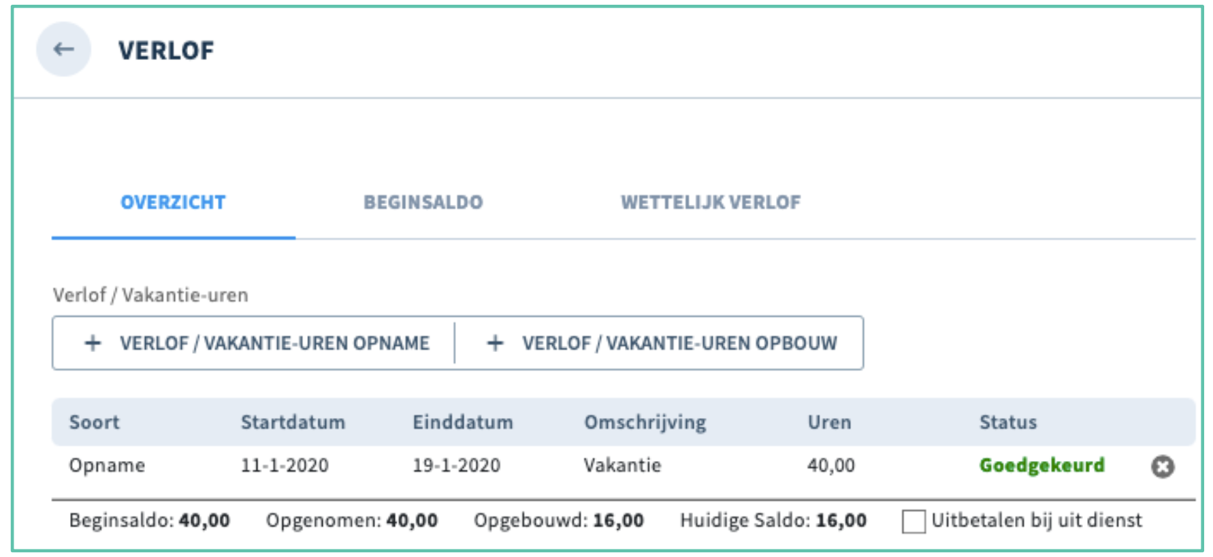The width and height of the screenshot is (1213, 557).
Task: Click the Uren column header
Action: click(829, 422)
